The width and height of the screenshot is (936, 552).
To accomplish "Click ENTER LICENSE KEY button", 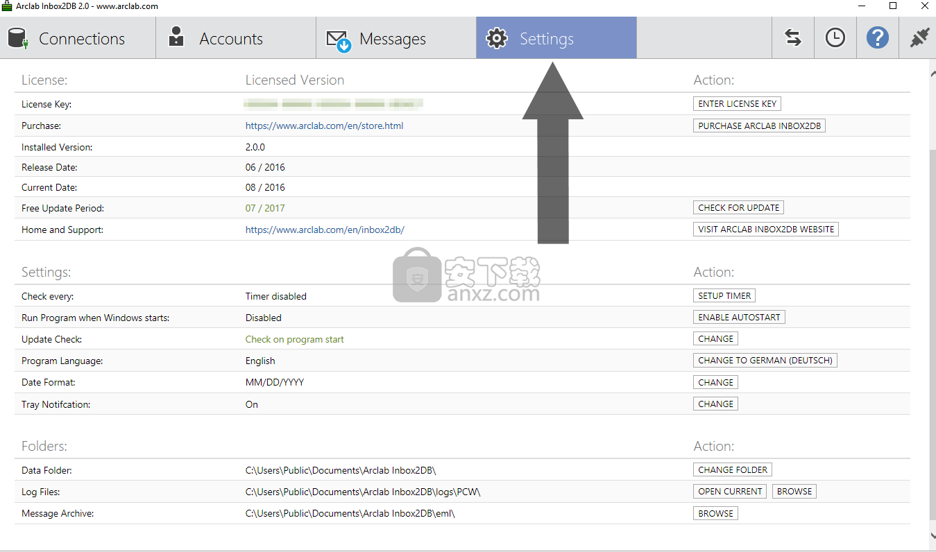I will click(737, 103).
